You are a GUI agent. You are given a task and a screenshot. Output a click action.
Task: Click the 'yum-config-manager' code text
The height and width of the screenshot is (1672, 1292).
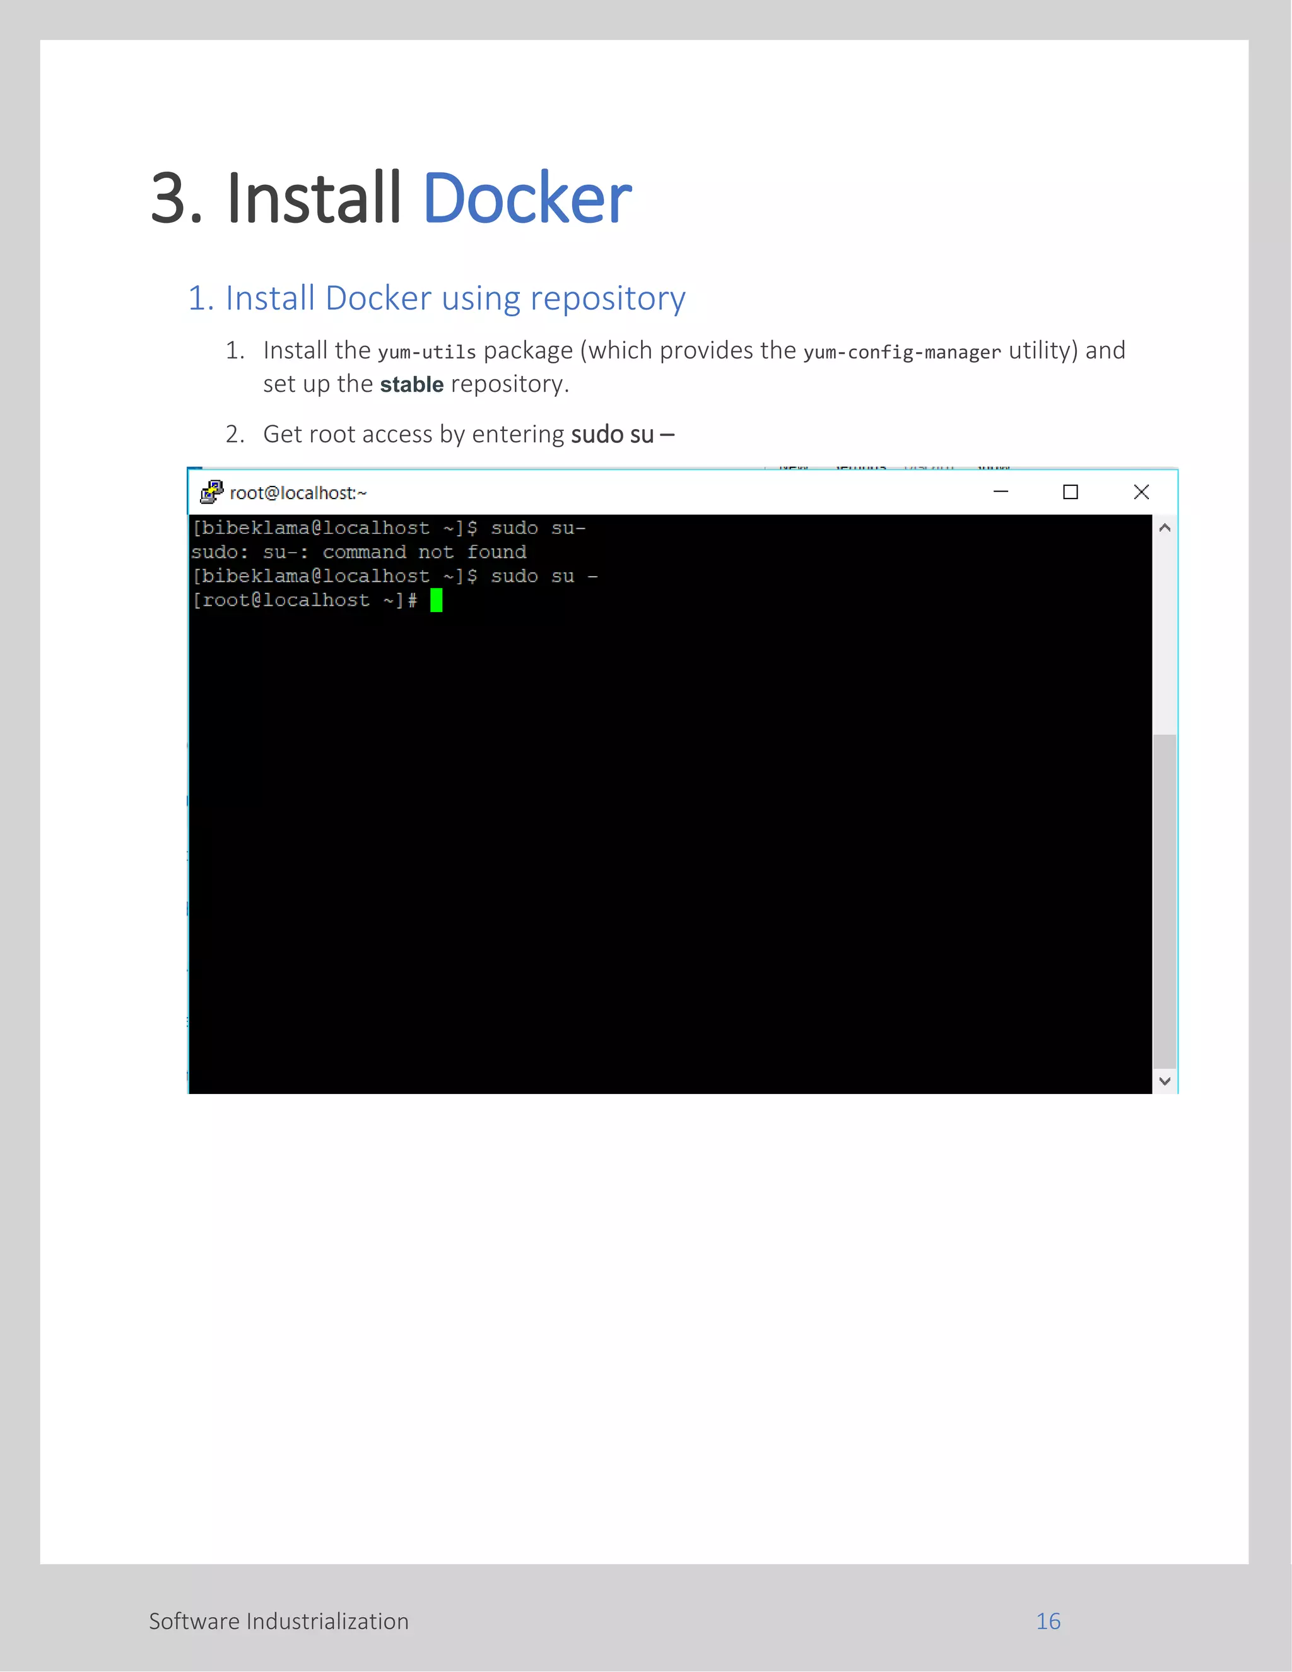[x=901, y=352]
